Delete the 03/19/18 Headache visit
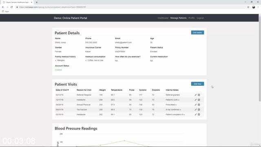Image resolution: width=261 pixels, height=147 pixels. click(199, 114)
